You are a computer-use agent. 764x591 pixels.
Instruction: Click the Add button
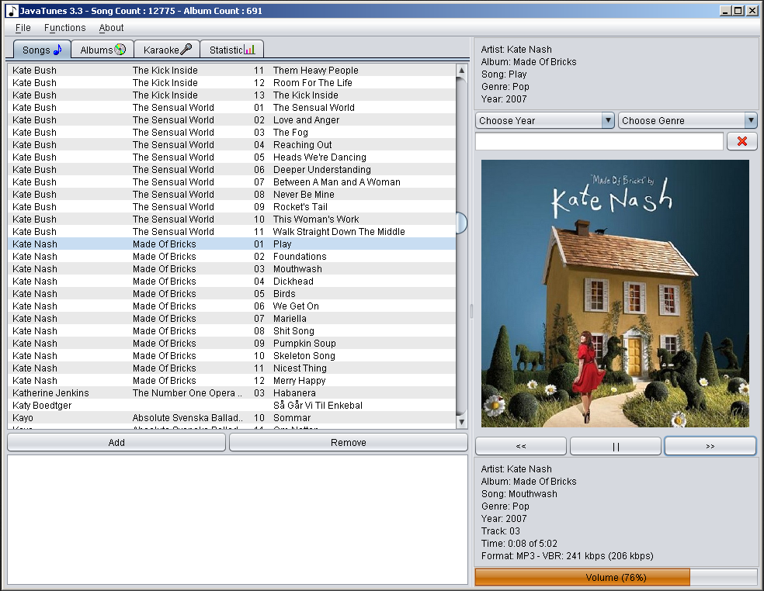[x=116, y=443]
